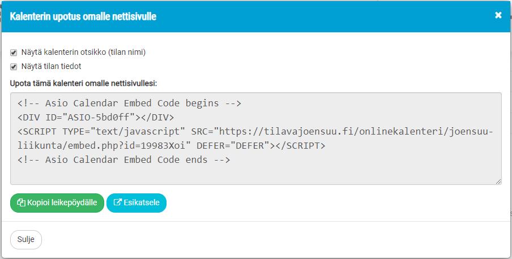The width and height of the screenshot is (512, 259).
Task: Click the dialog title 'Kalenterin upotus omalle nettisivulle'
Action: (x=83, y=16)
